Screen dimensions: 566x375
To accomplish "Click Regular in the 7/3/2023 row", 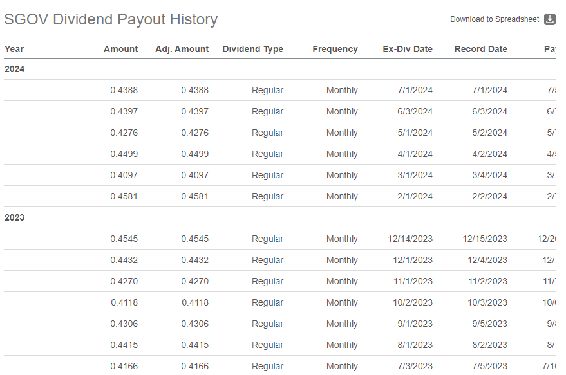I will pyautogui.click(x=267, y=367).
